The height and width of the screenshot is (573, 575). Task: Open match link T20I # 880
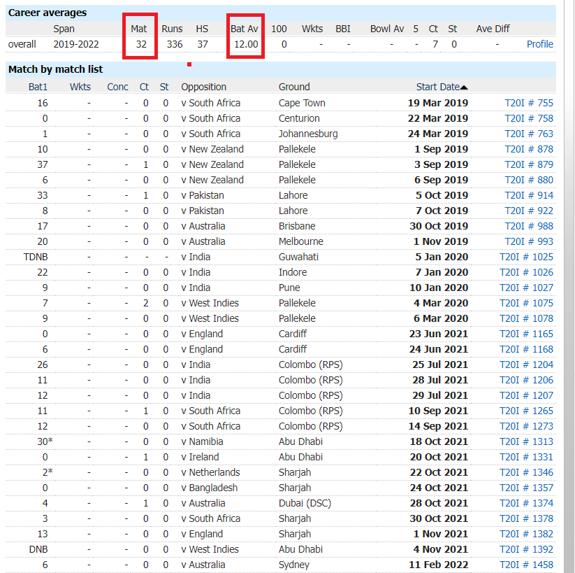tap(529, 180)
